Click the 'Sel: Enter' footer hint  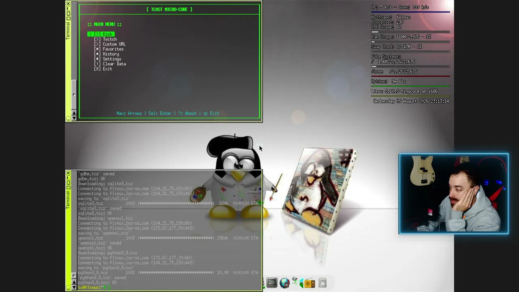click(x=160, y=114)
